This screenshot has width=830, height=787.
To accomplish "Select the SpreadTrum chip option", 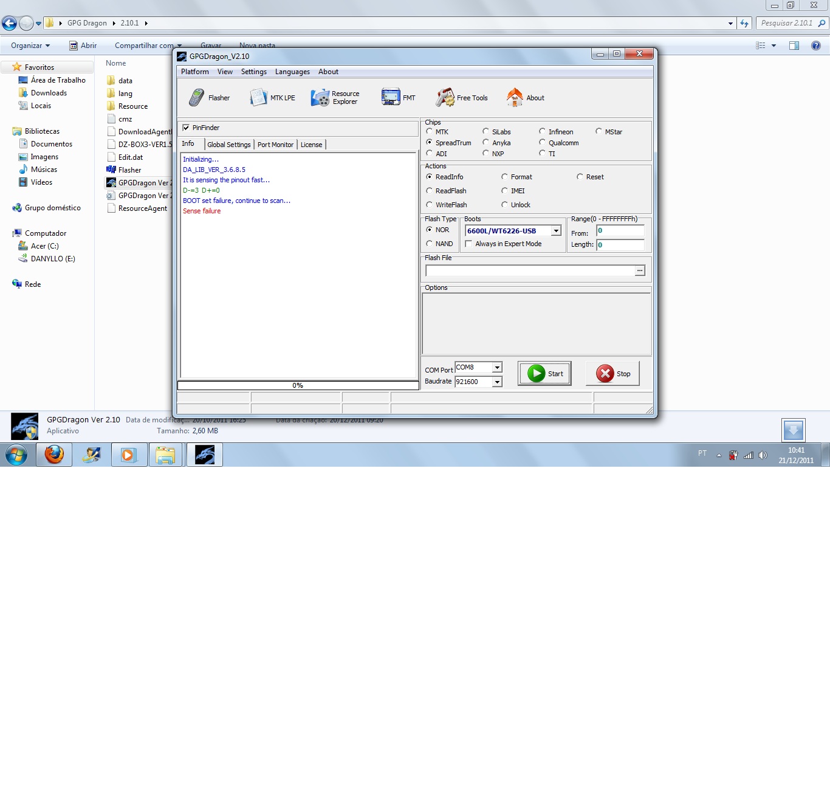I will (430, 142).
